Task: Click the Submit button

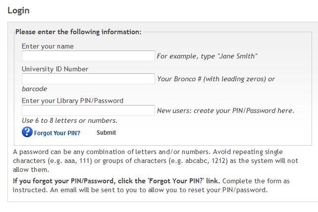Action: pyautogui.click(x=106, y=133)
